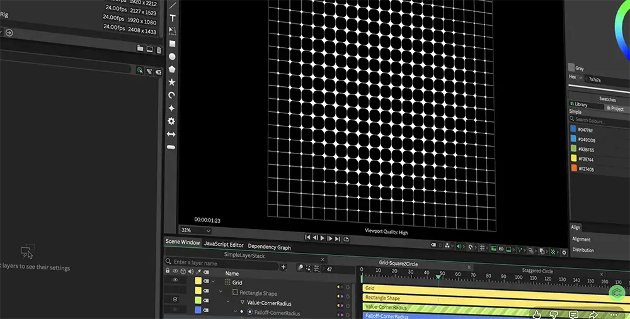Select the Text tool
Viewport: 630px width, 319px height.
173,18
